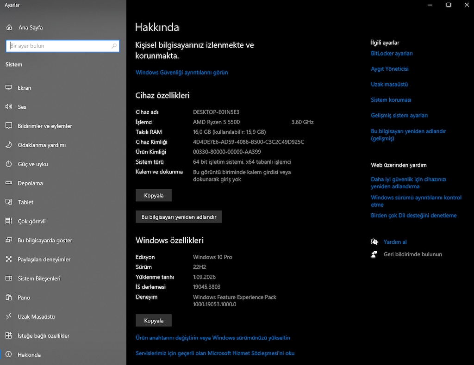The height and width of the screenshot is (365, 474).
Task: Copy device specs with Kopyala under Cihaz özellikleri
Action: (x=154, y=195)
